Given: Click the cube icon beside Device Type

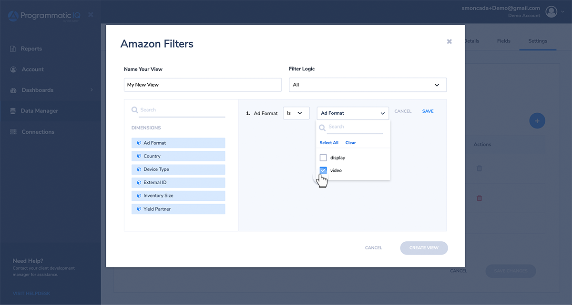Looking at the screenshot, I should (139, 169).
